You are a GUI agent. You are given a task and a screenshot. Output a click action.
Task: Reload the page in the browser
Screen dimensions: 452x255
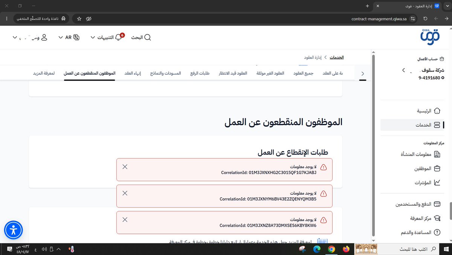click(425, 18)
